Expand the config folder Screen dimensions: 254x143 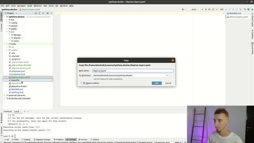tap(7, 23)
